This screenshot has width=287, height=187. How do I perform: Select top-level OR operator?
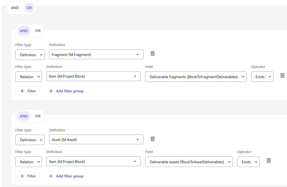[29, 8]
